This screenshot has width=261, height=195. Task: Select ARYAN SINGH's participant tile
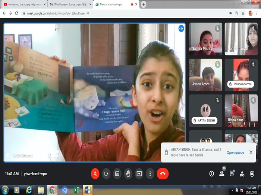point(205,111)
